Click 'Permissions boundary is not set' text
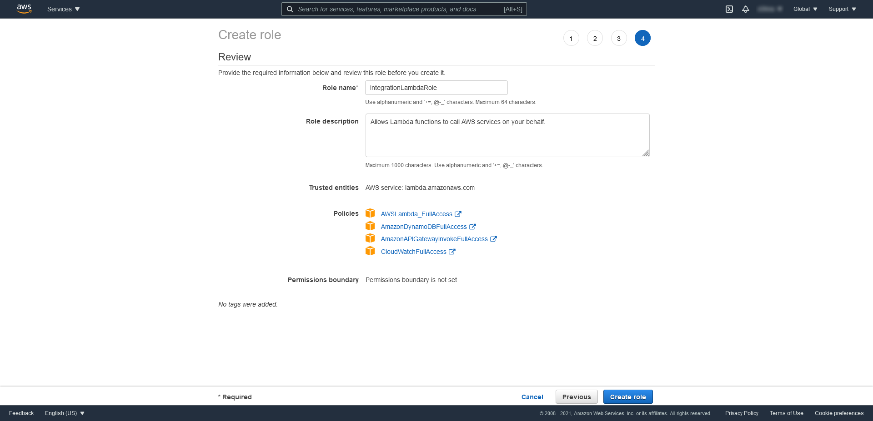 point(411,280)
